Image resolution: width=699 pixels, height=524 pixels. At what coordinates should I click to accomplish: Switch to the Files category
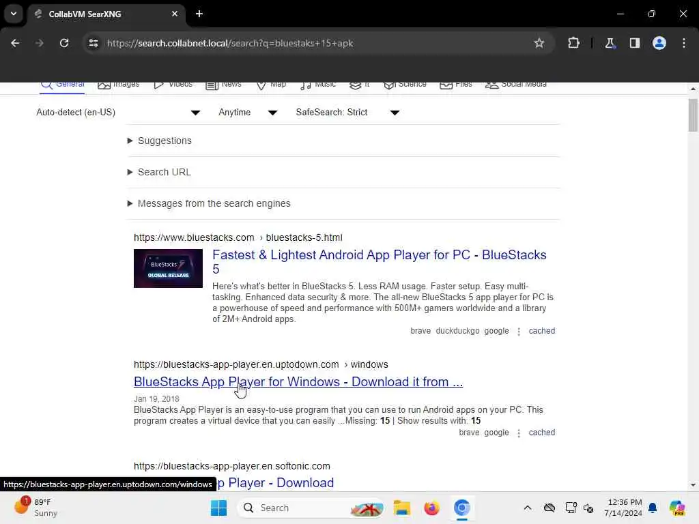(455, 85)
